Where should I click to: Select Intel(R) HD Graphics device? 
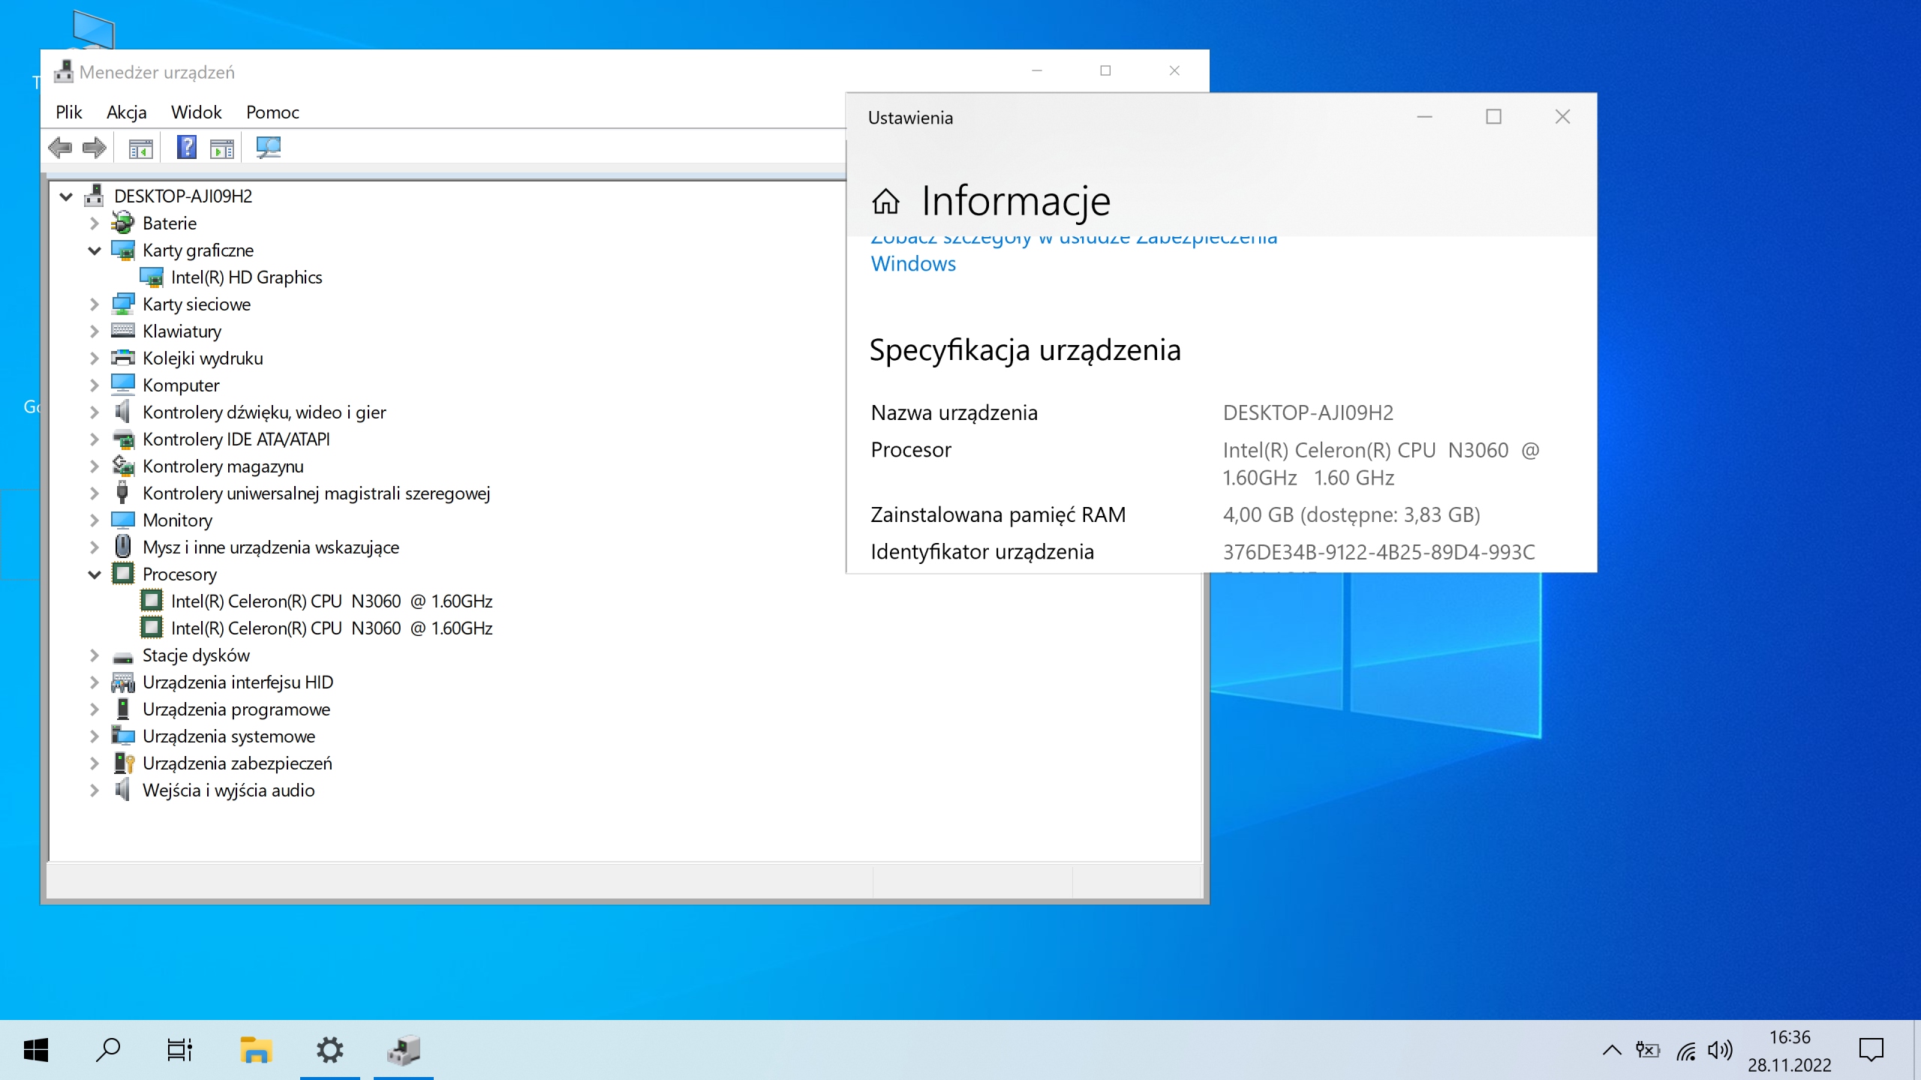[246, 277]
